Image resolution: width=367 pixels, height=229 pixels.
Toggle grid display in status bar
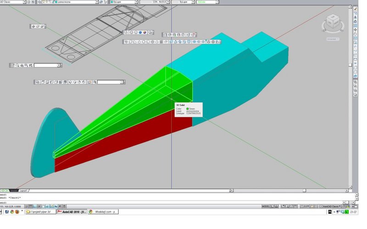[x=31, y=207]
